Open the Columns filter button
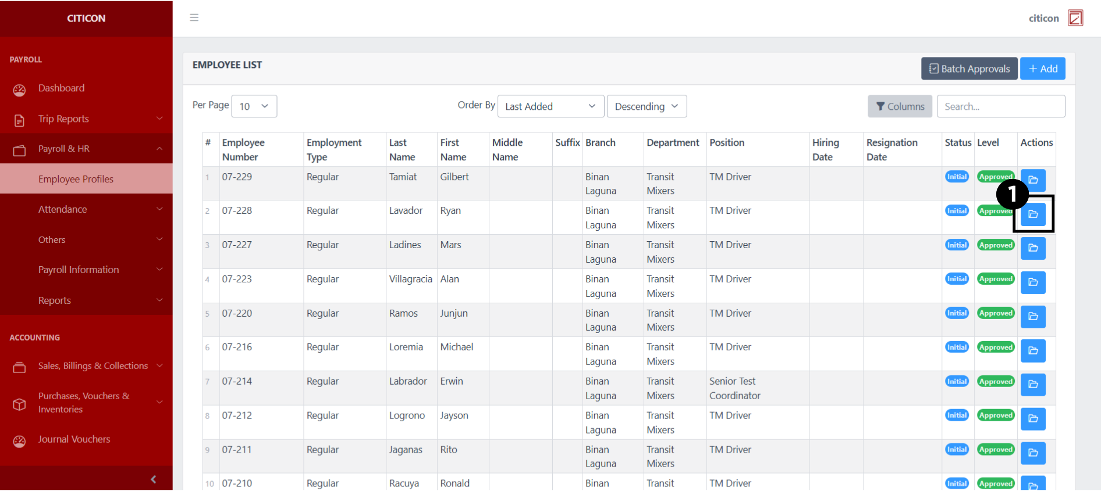The height and width of the screenshot is (491, 1101). click(900, 106)
